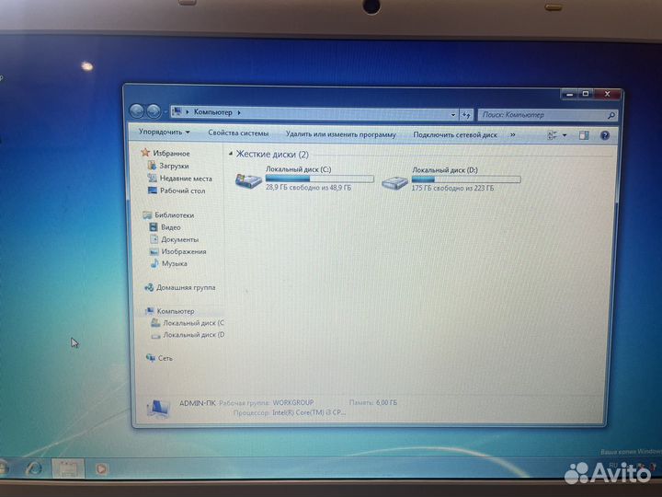Viewport: 662px width, 497px height.
Task: Click the Local Disk (C:) capacity bar
Action: [x=319, y=179]
